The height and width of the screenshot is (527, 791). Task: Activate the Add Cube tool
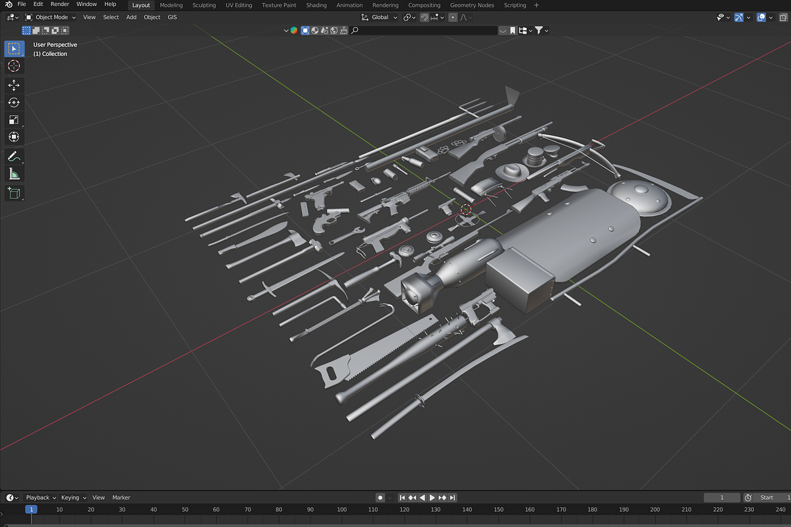pos(15,193)
